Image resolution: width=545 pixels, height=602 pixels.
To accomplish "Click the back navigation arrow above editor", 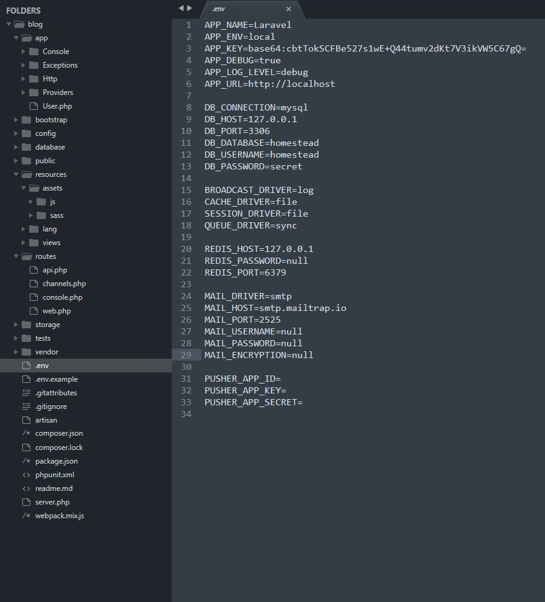I will click(181, 8).
